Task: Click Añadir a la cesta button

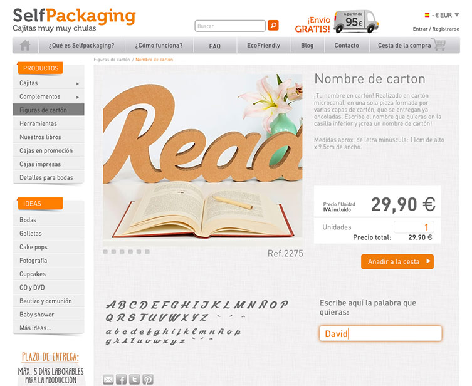Action: click(397, 262)
